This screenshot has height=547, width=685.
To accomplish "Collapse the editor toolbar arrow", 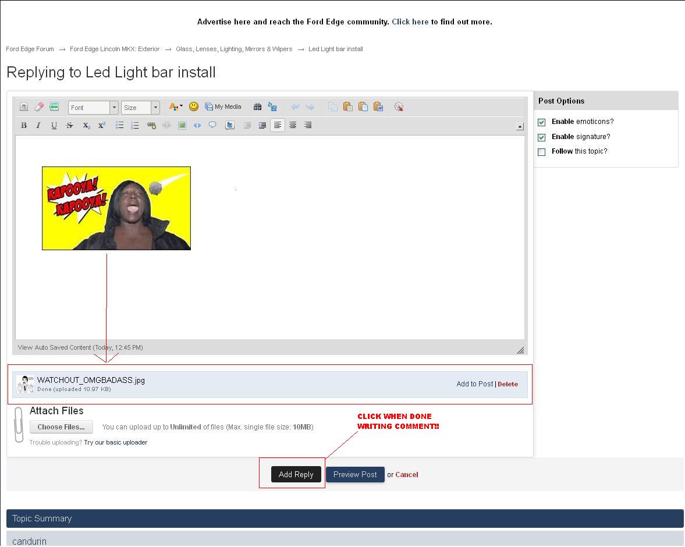I will 520,127.
